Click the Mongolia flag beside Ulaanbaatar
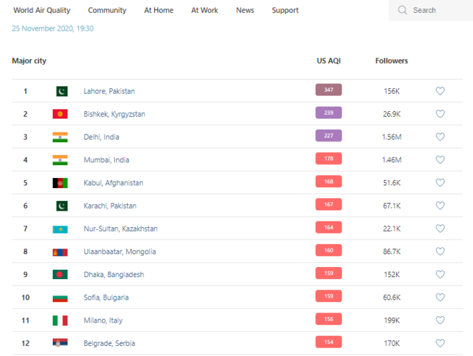Screen dimensions: 473x356 (x=60, y=251)
